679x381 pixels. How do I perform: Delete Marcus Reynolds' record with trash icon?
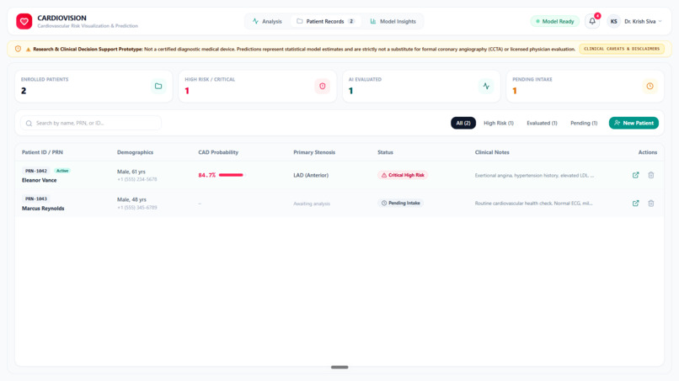[651, 204]
